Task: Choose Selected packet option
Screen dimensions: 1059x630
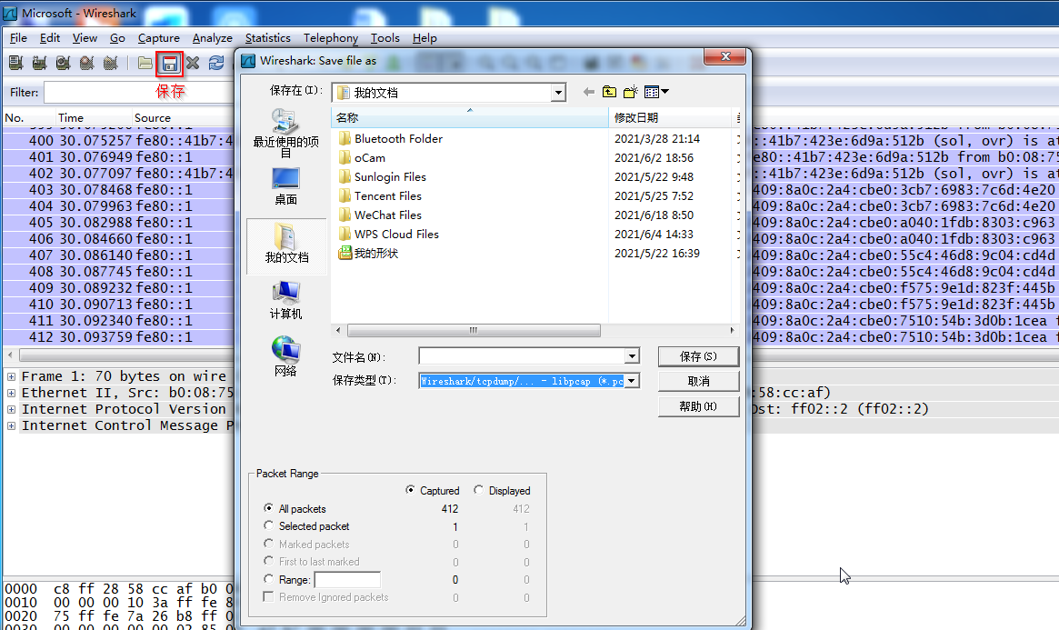Action: pos(269,525)
